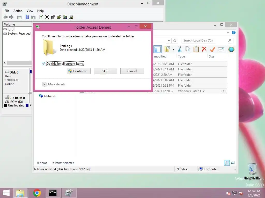Switch to Details view icon in Explorer status area
The image size is (265, 198).
click(227, 163)
